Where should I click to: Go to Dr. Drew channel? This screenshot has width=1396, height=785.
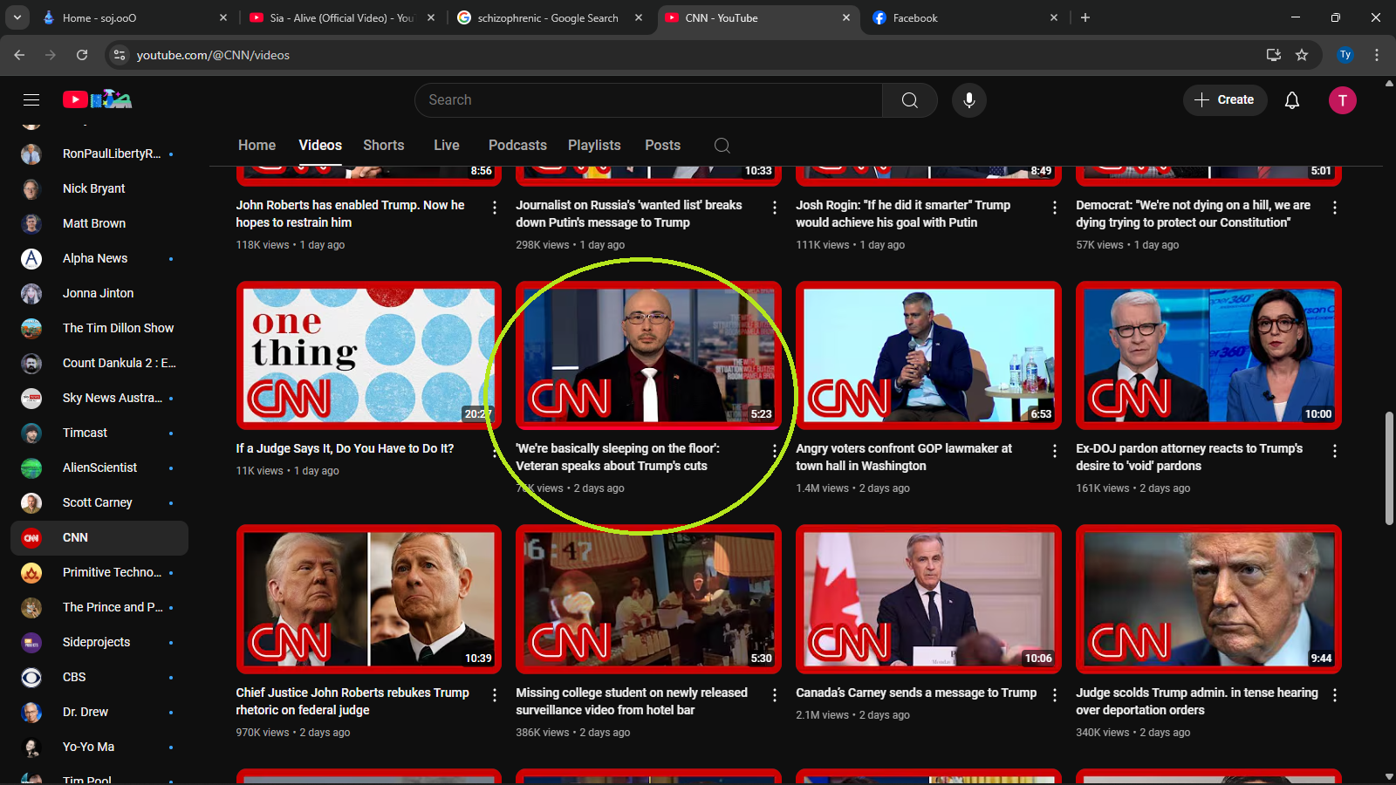click(x=99, y=712)
